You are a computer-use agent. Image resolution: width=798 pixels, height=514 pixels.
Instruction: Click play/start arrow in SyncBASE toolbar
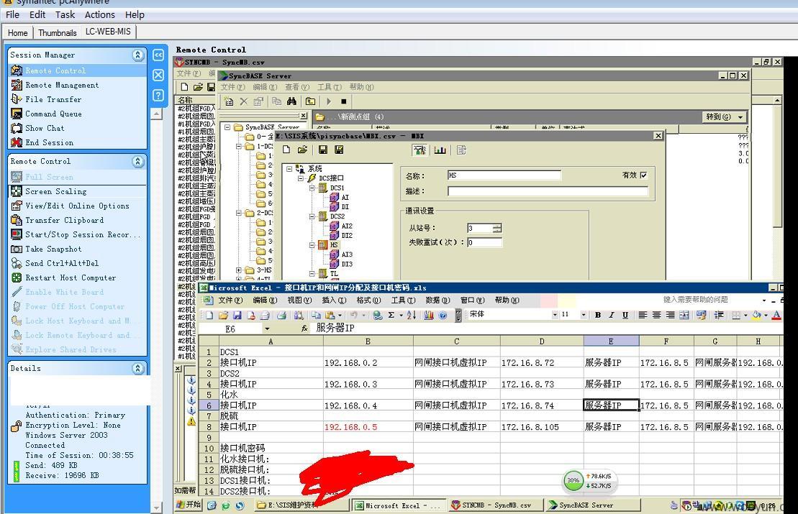click(329, 101)
